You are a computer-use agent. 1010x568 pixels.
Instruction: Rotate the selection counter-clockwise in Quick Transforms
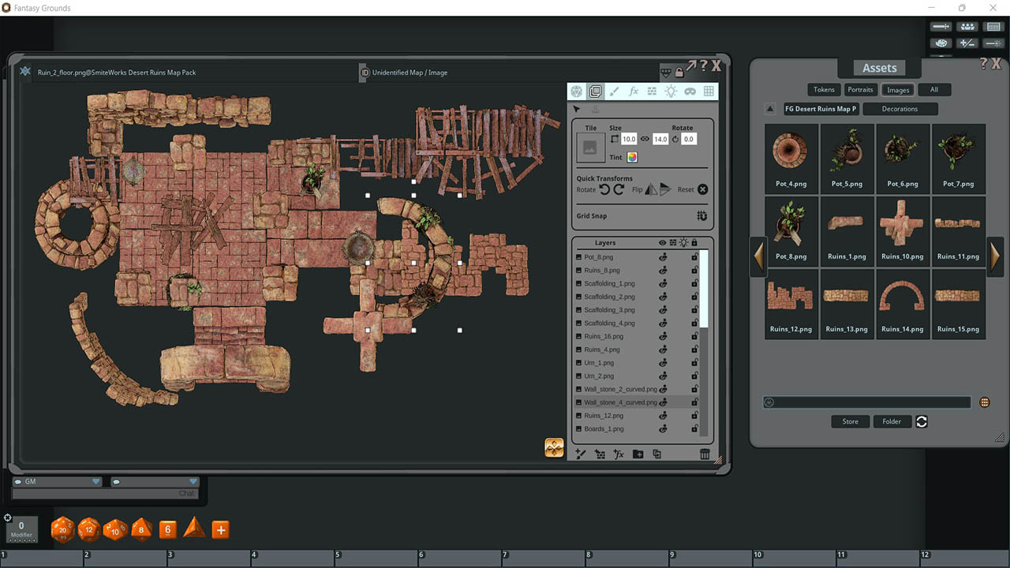click(604, 189)
